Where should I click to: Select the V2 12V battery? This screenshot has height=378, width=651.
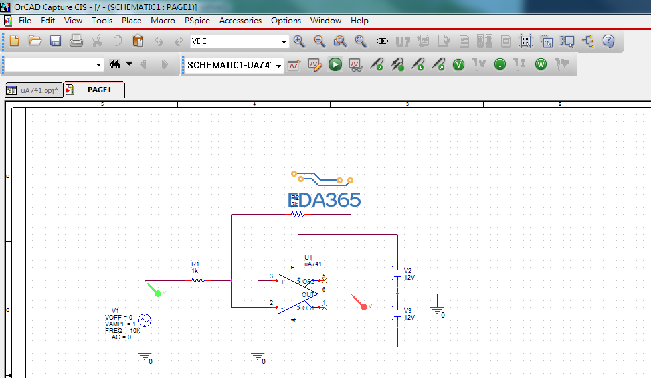tap(397, 273)
